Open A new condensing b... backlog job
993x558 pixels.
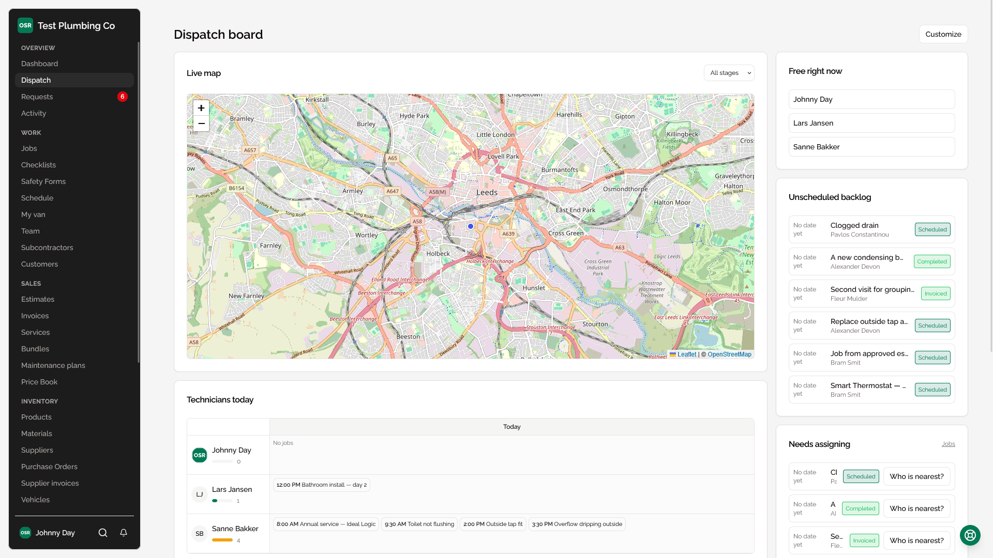[872, 261]
